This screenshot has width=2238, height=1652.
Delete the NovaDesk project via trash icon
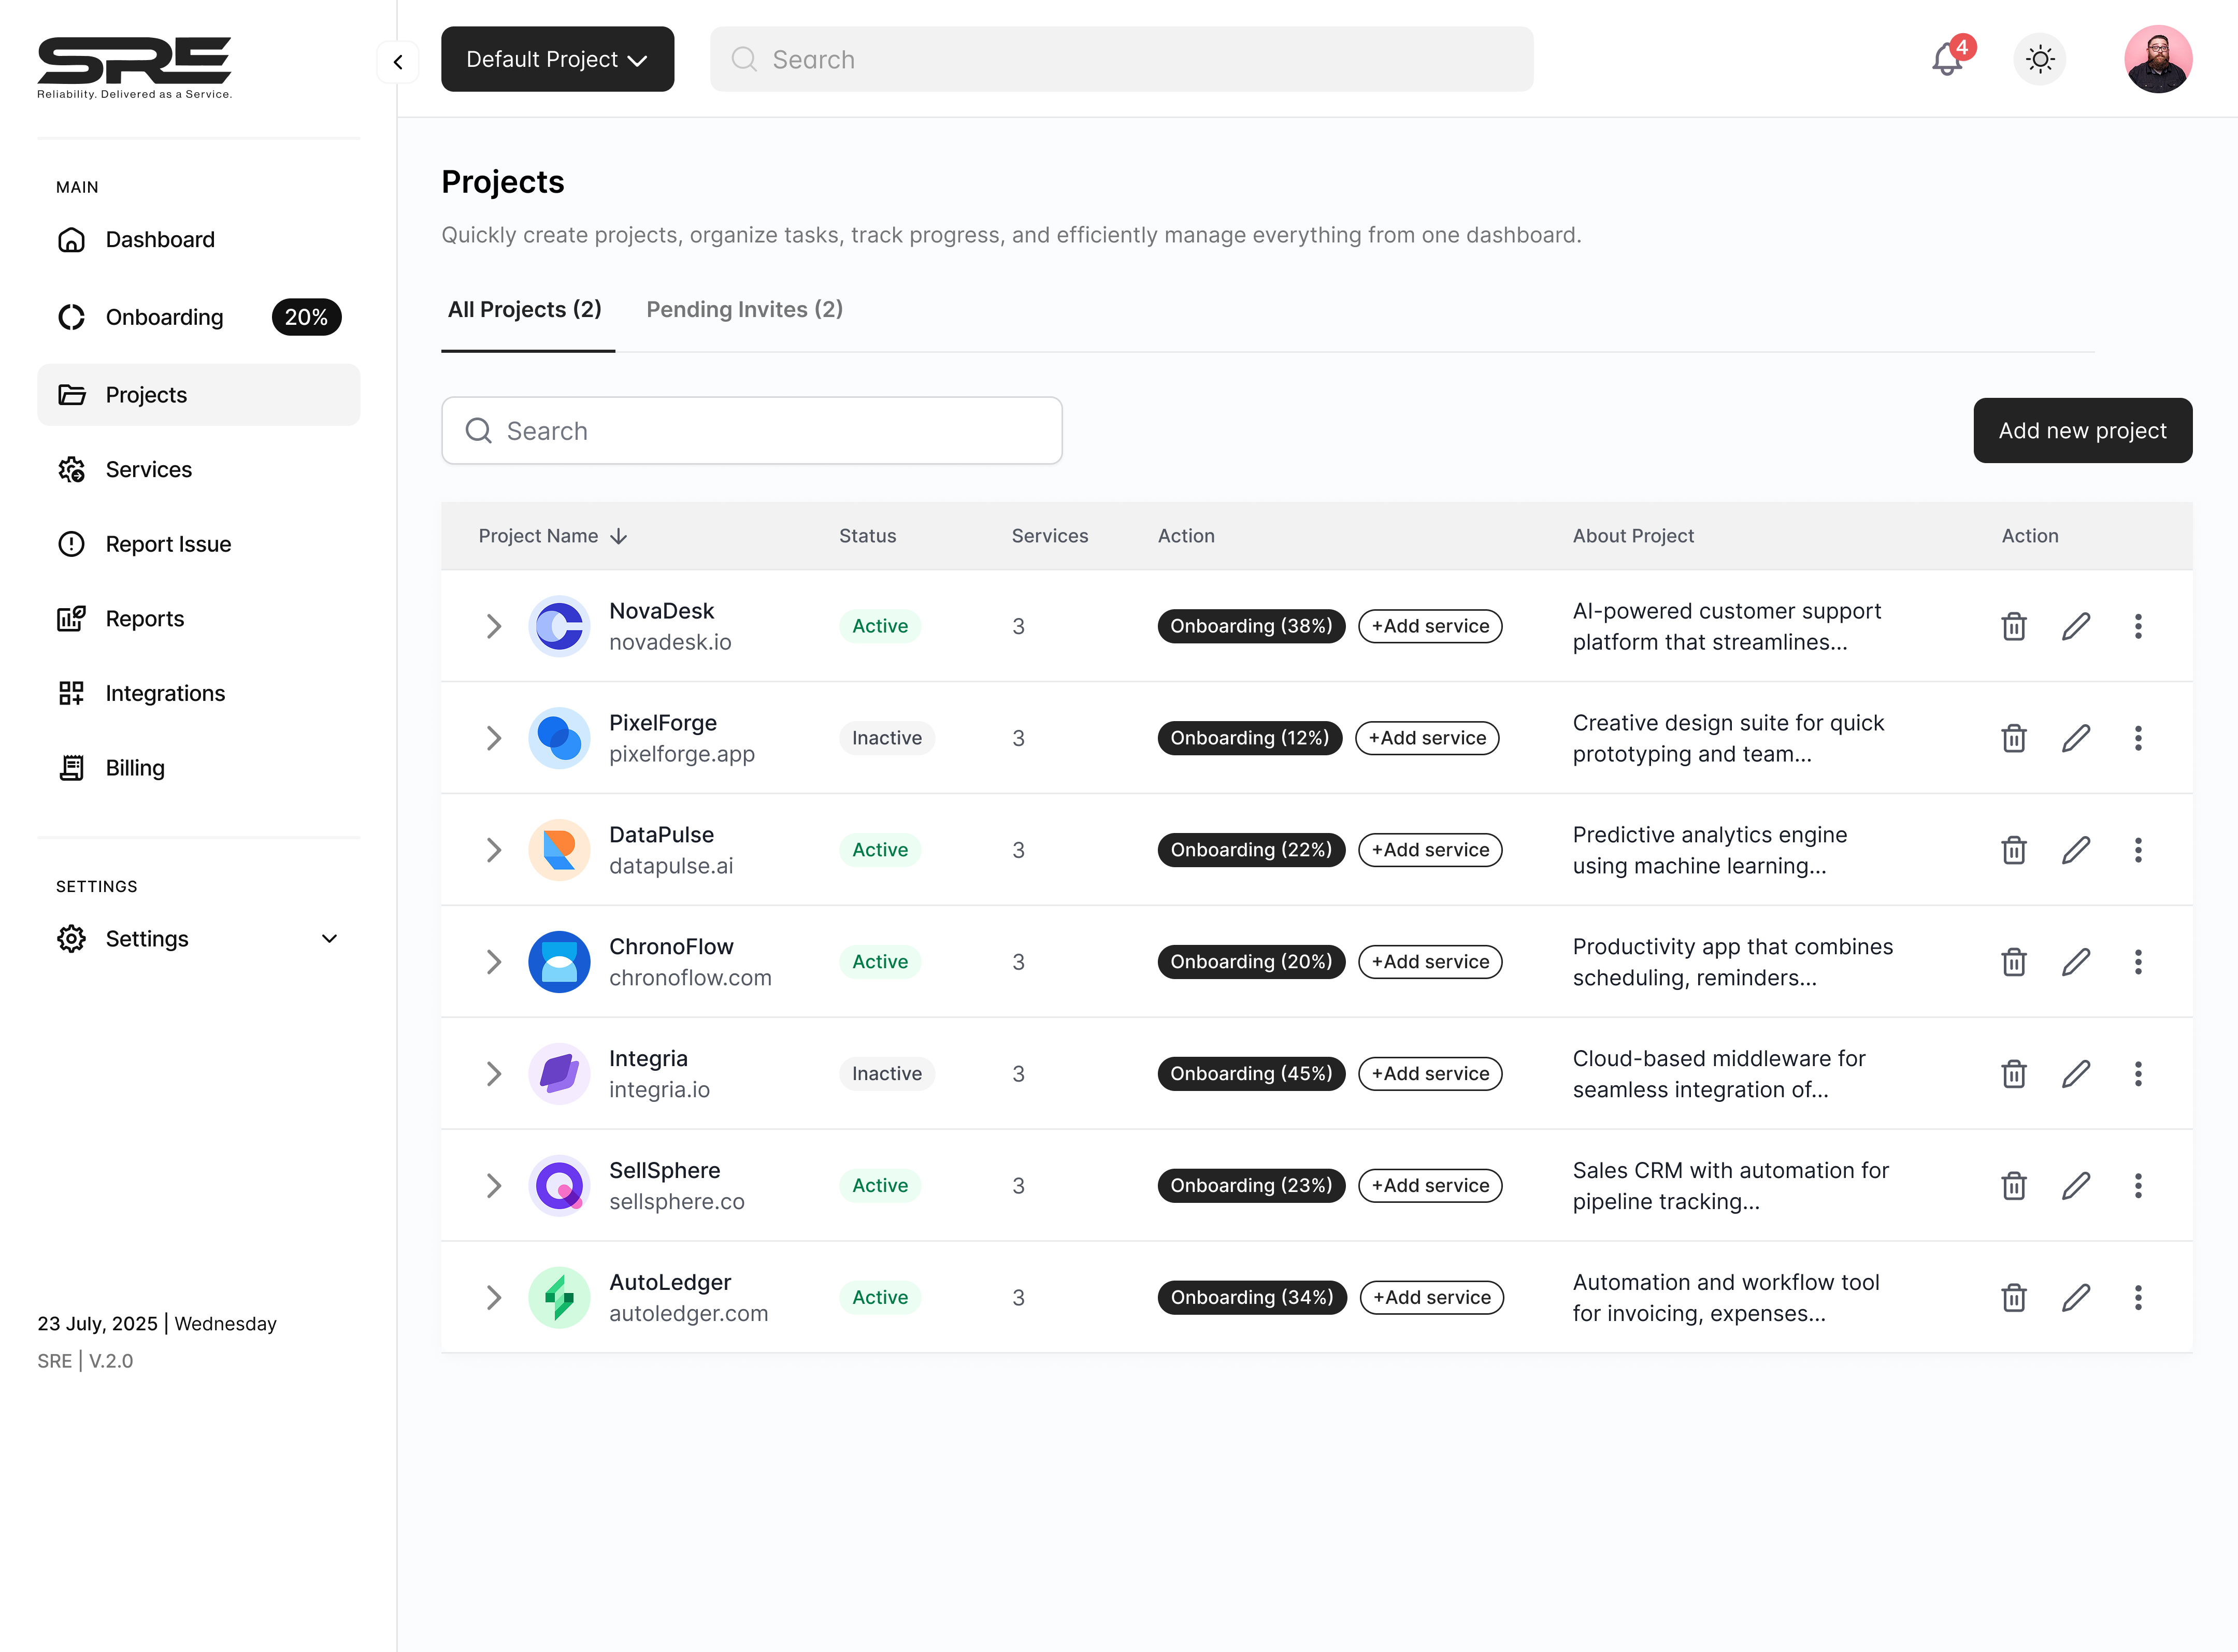pos(2013,626)
